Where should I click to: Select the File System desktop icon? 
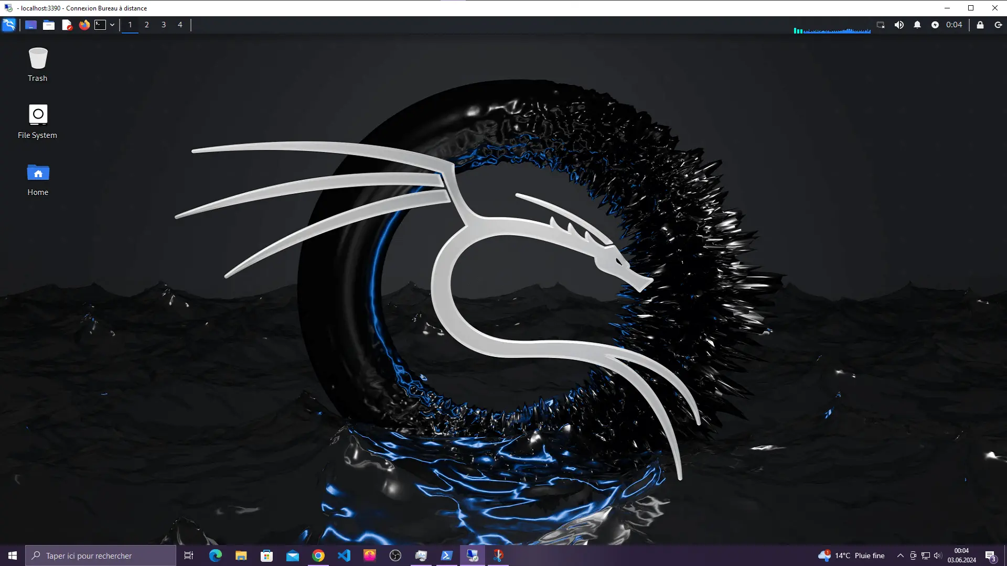pyautogui.click(x=38, y=122)
